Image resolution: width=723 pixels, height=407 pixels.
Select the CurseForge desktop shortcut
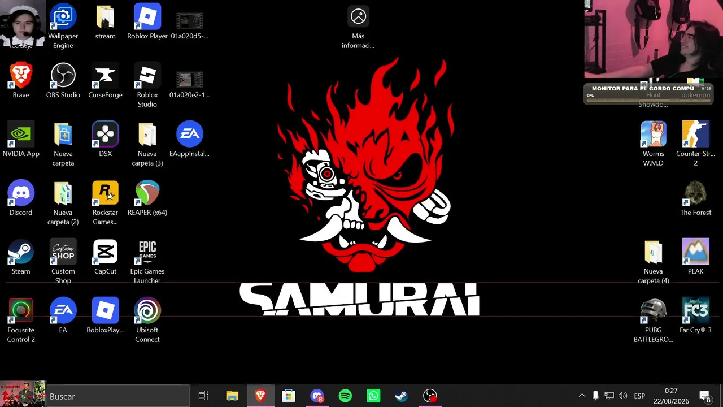[x=105, y=81]
